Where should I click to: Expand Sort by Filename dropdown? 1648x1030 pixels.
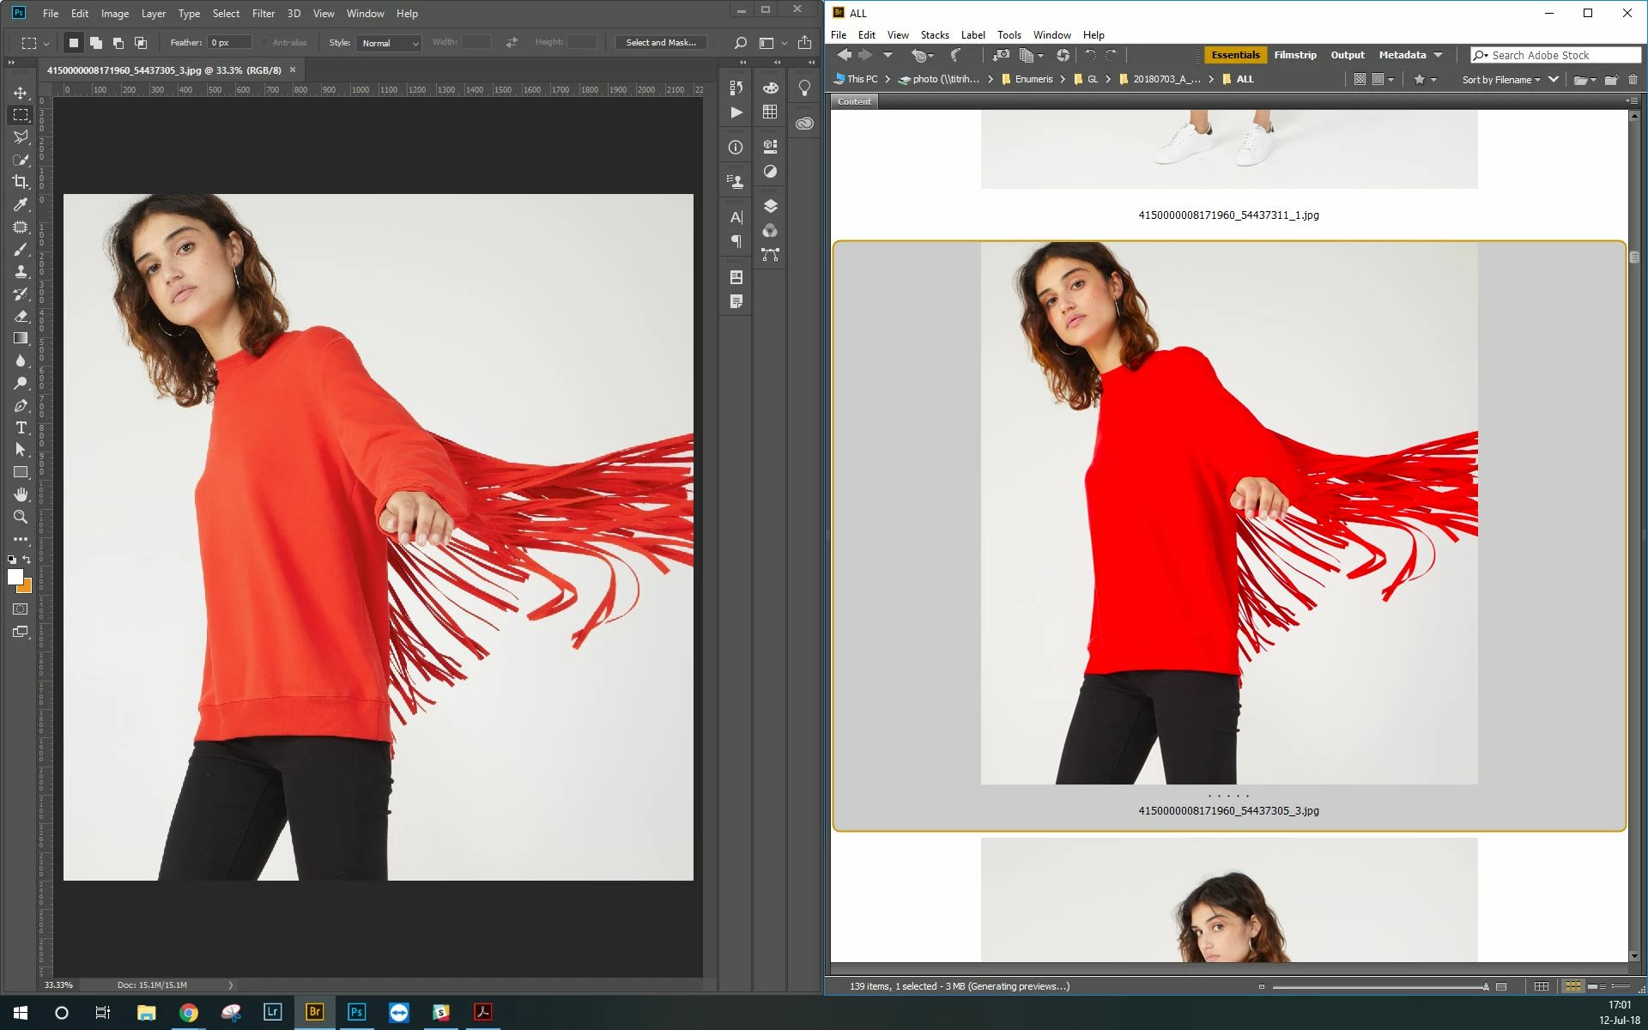tap(1501, 80)
